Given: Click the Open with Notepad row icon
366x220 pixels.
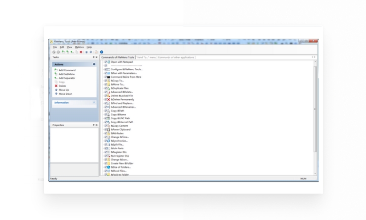Looking at the screenshot, I should click(x=109, y=62).
